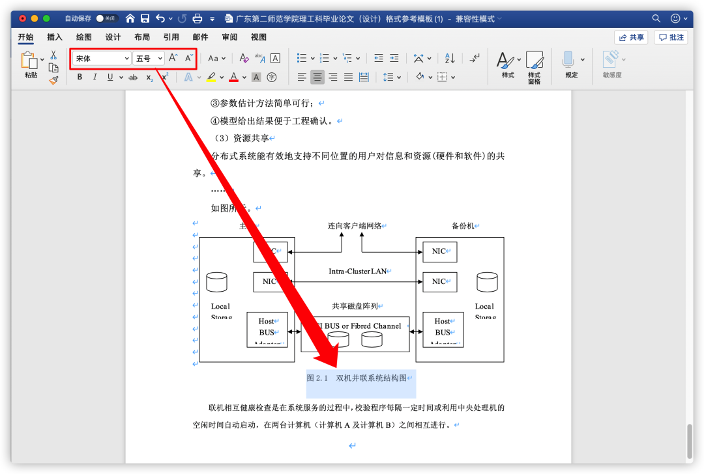This screenshot has height=474, width=704.
Task: Click the 规定 dictate button
Action: click(571, 65)
